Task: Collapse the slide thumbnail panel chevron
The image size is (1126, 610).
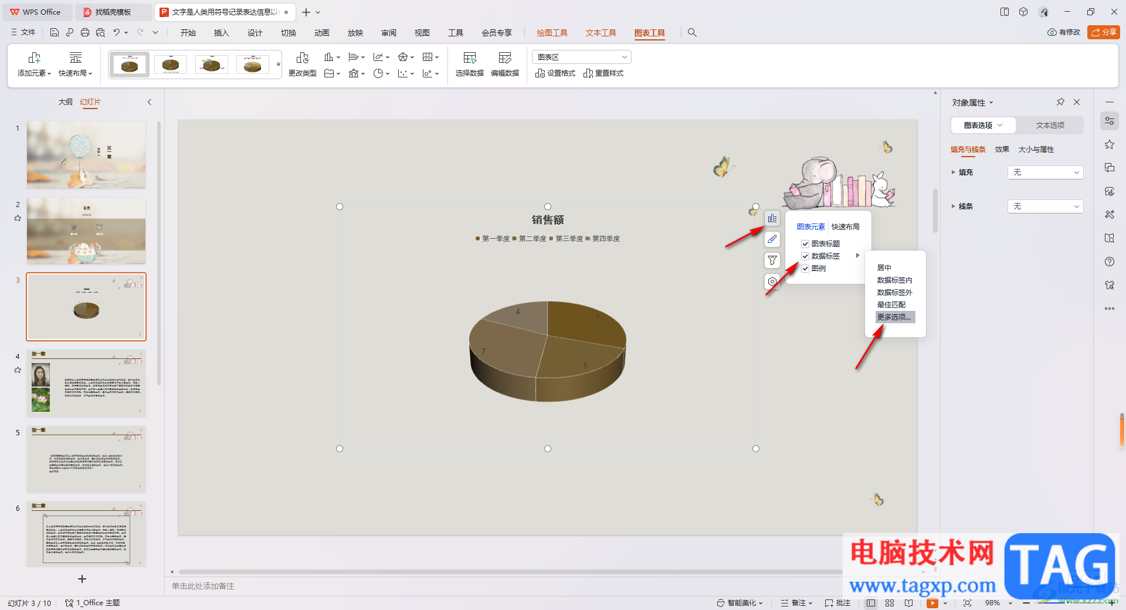Action: pos(150,102)
